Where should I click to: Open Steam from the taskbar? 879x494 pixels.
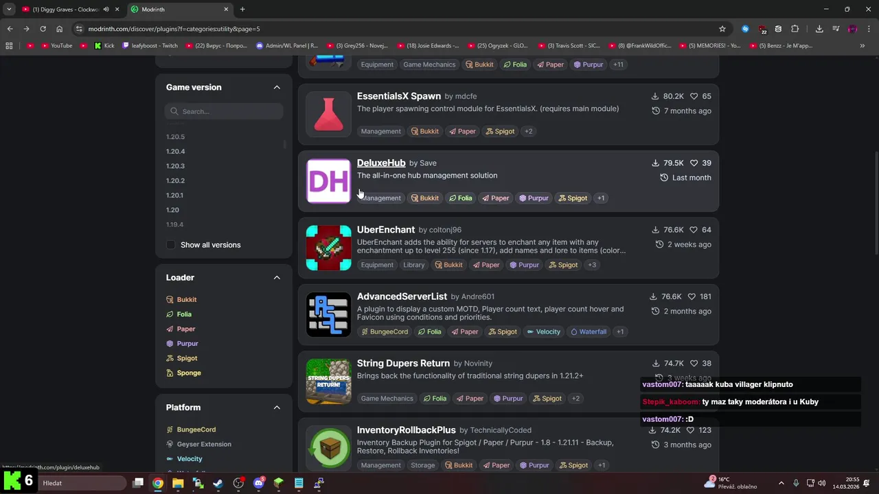[218, 483]
